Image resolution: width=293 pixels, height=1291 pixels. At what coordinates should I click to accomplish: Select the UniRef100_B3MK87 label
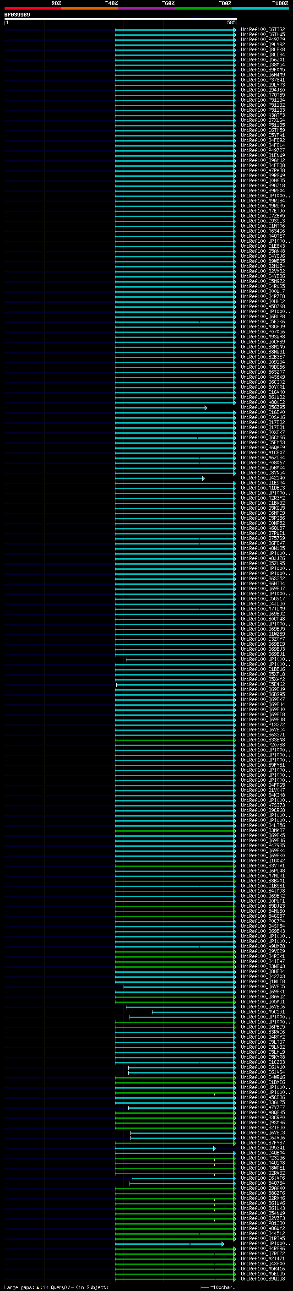(x=262, y=831)
